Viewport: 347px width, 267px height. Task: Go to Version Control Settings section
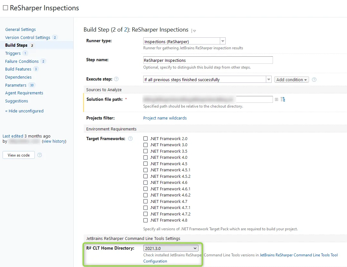coord(28,37)
